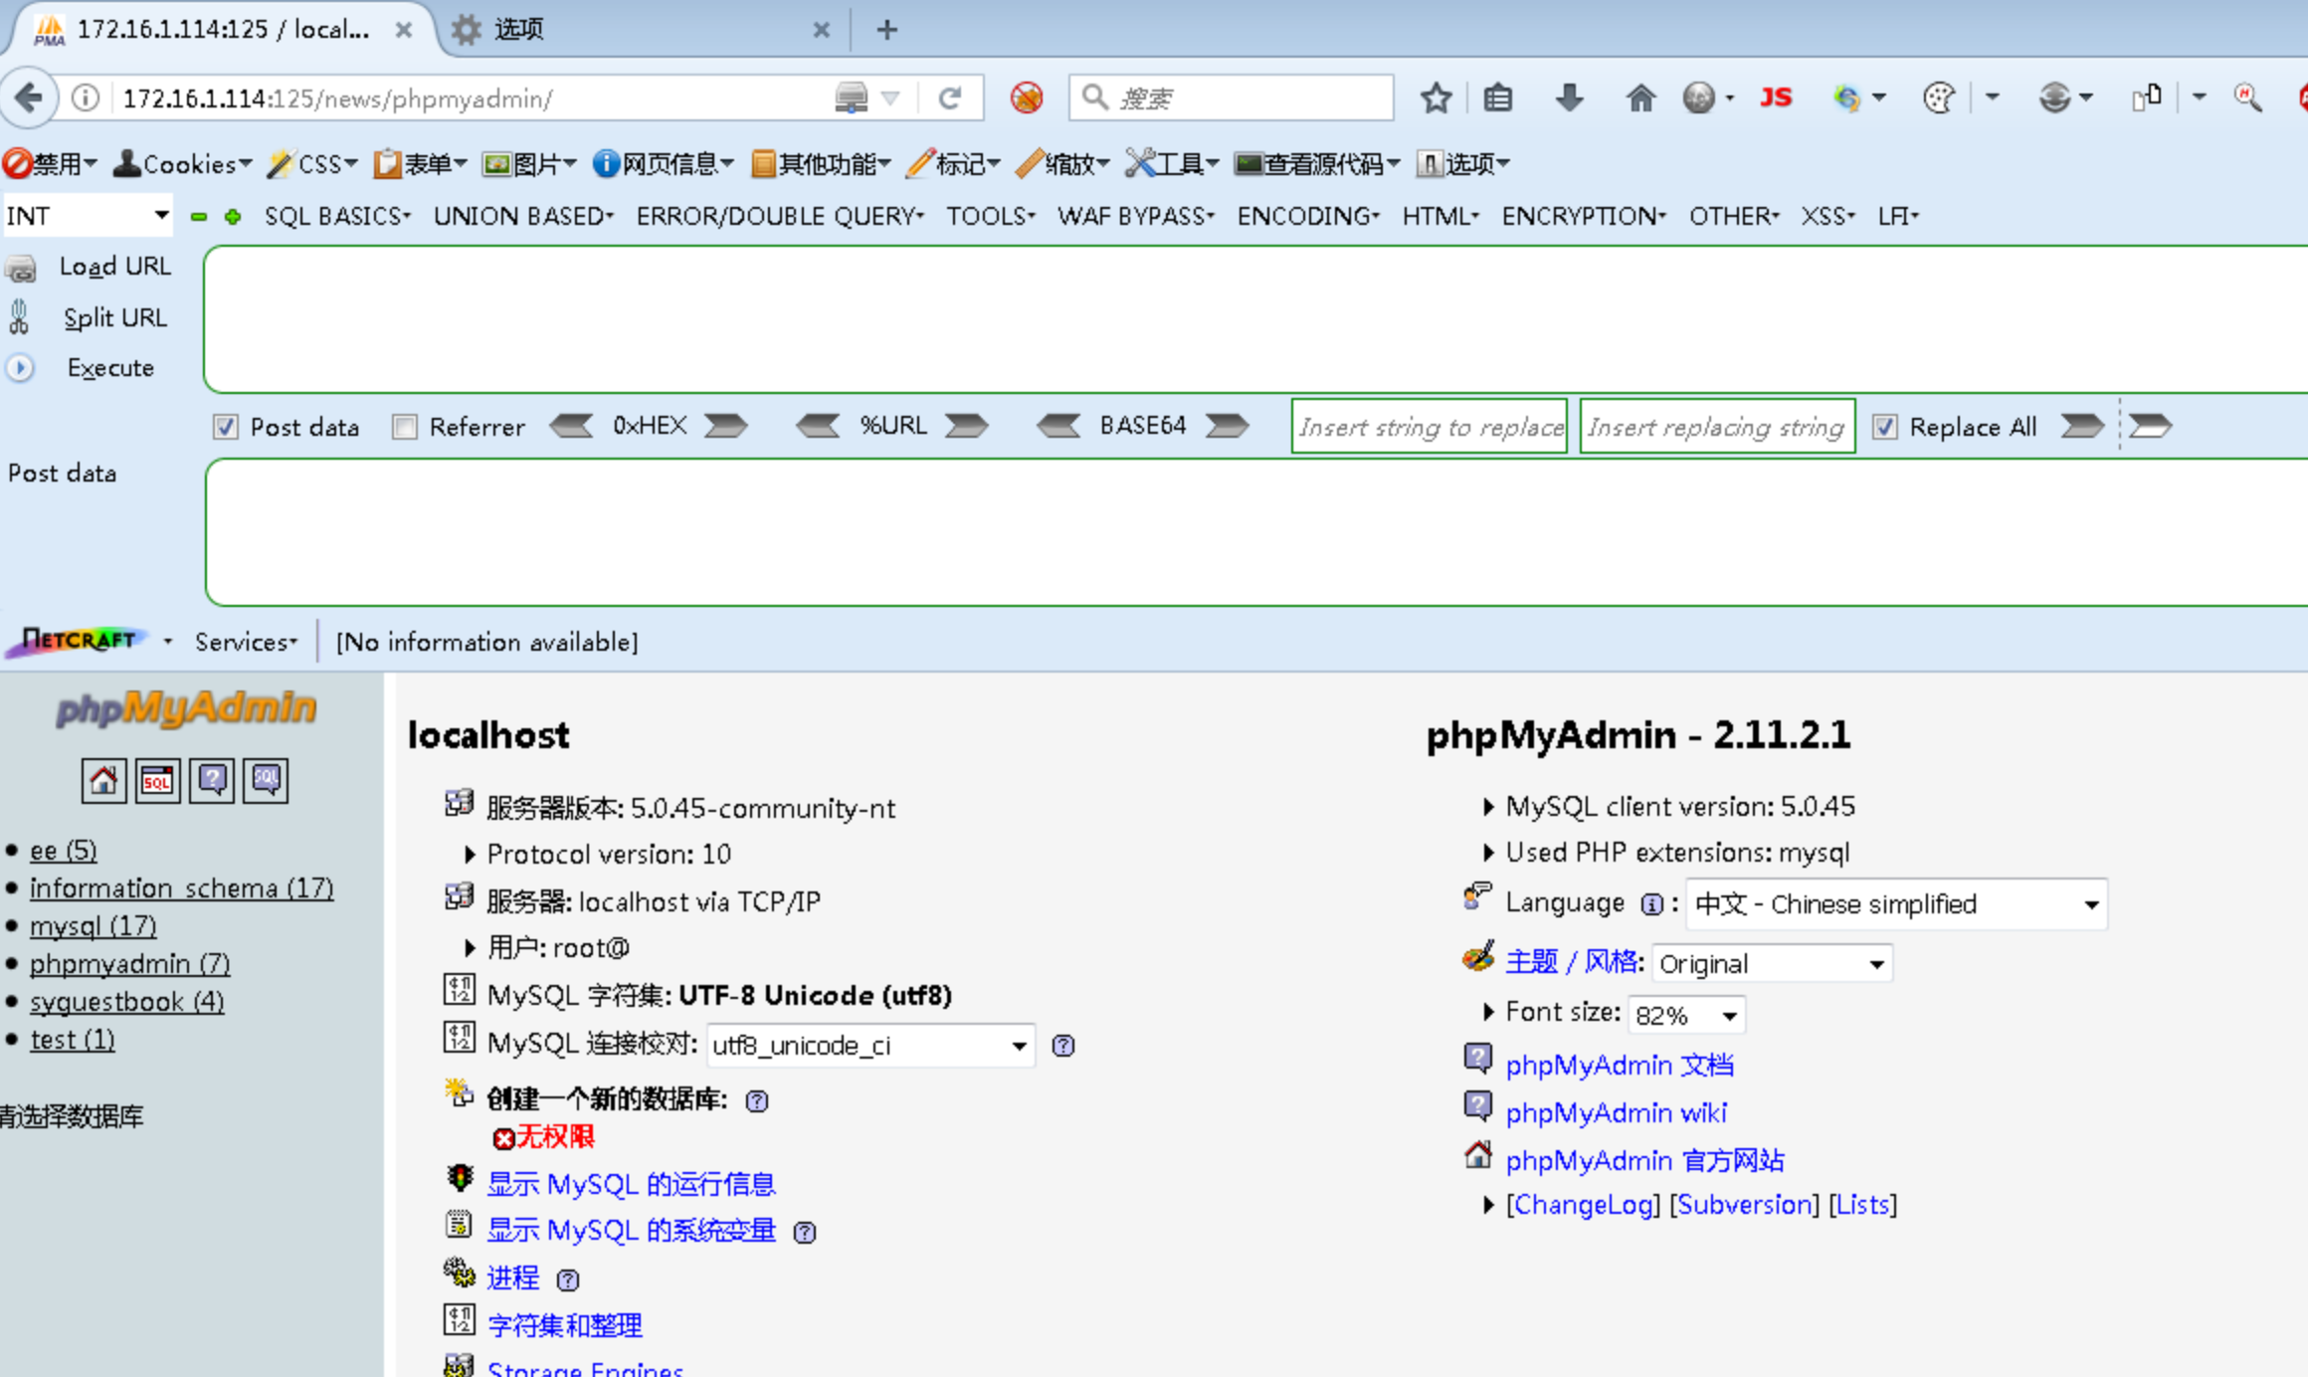Expand the Font size dropdown
Image resolution: width=2308 pixels, height=1377 pixels.
(x=1686, y=1015)
